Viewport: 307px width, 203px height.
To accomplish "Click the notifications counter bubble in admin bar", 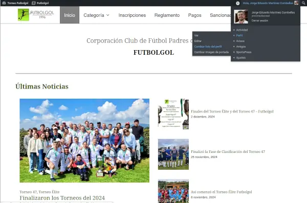I will point(238,3).
